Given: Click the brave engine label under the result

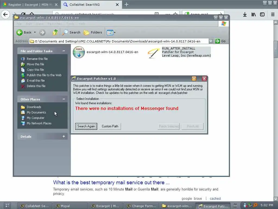Looking at the screenshot, I should pyautogui.click(x=198, y=198).
